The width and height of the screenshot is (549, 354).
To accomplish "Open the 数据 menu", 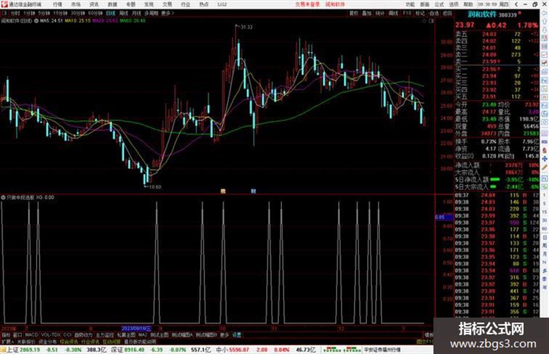I will [112, 5].
